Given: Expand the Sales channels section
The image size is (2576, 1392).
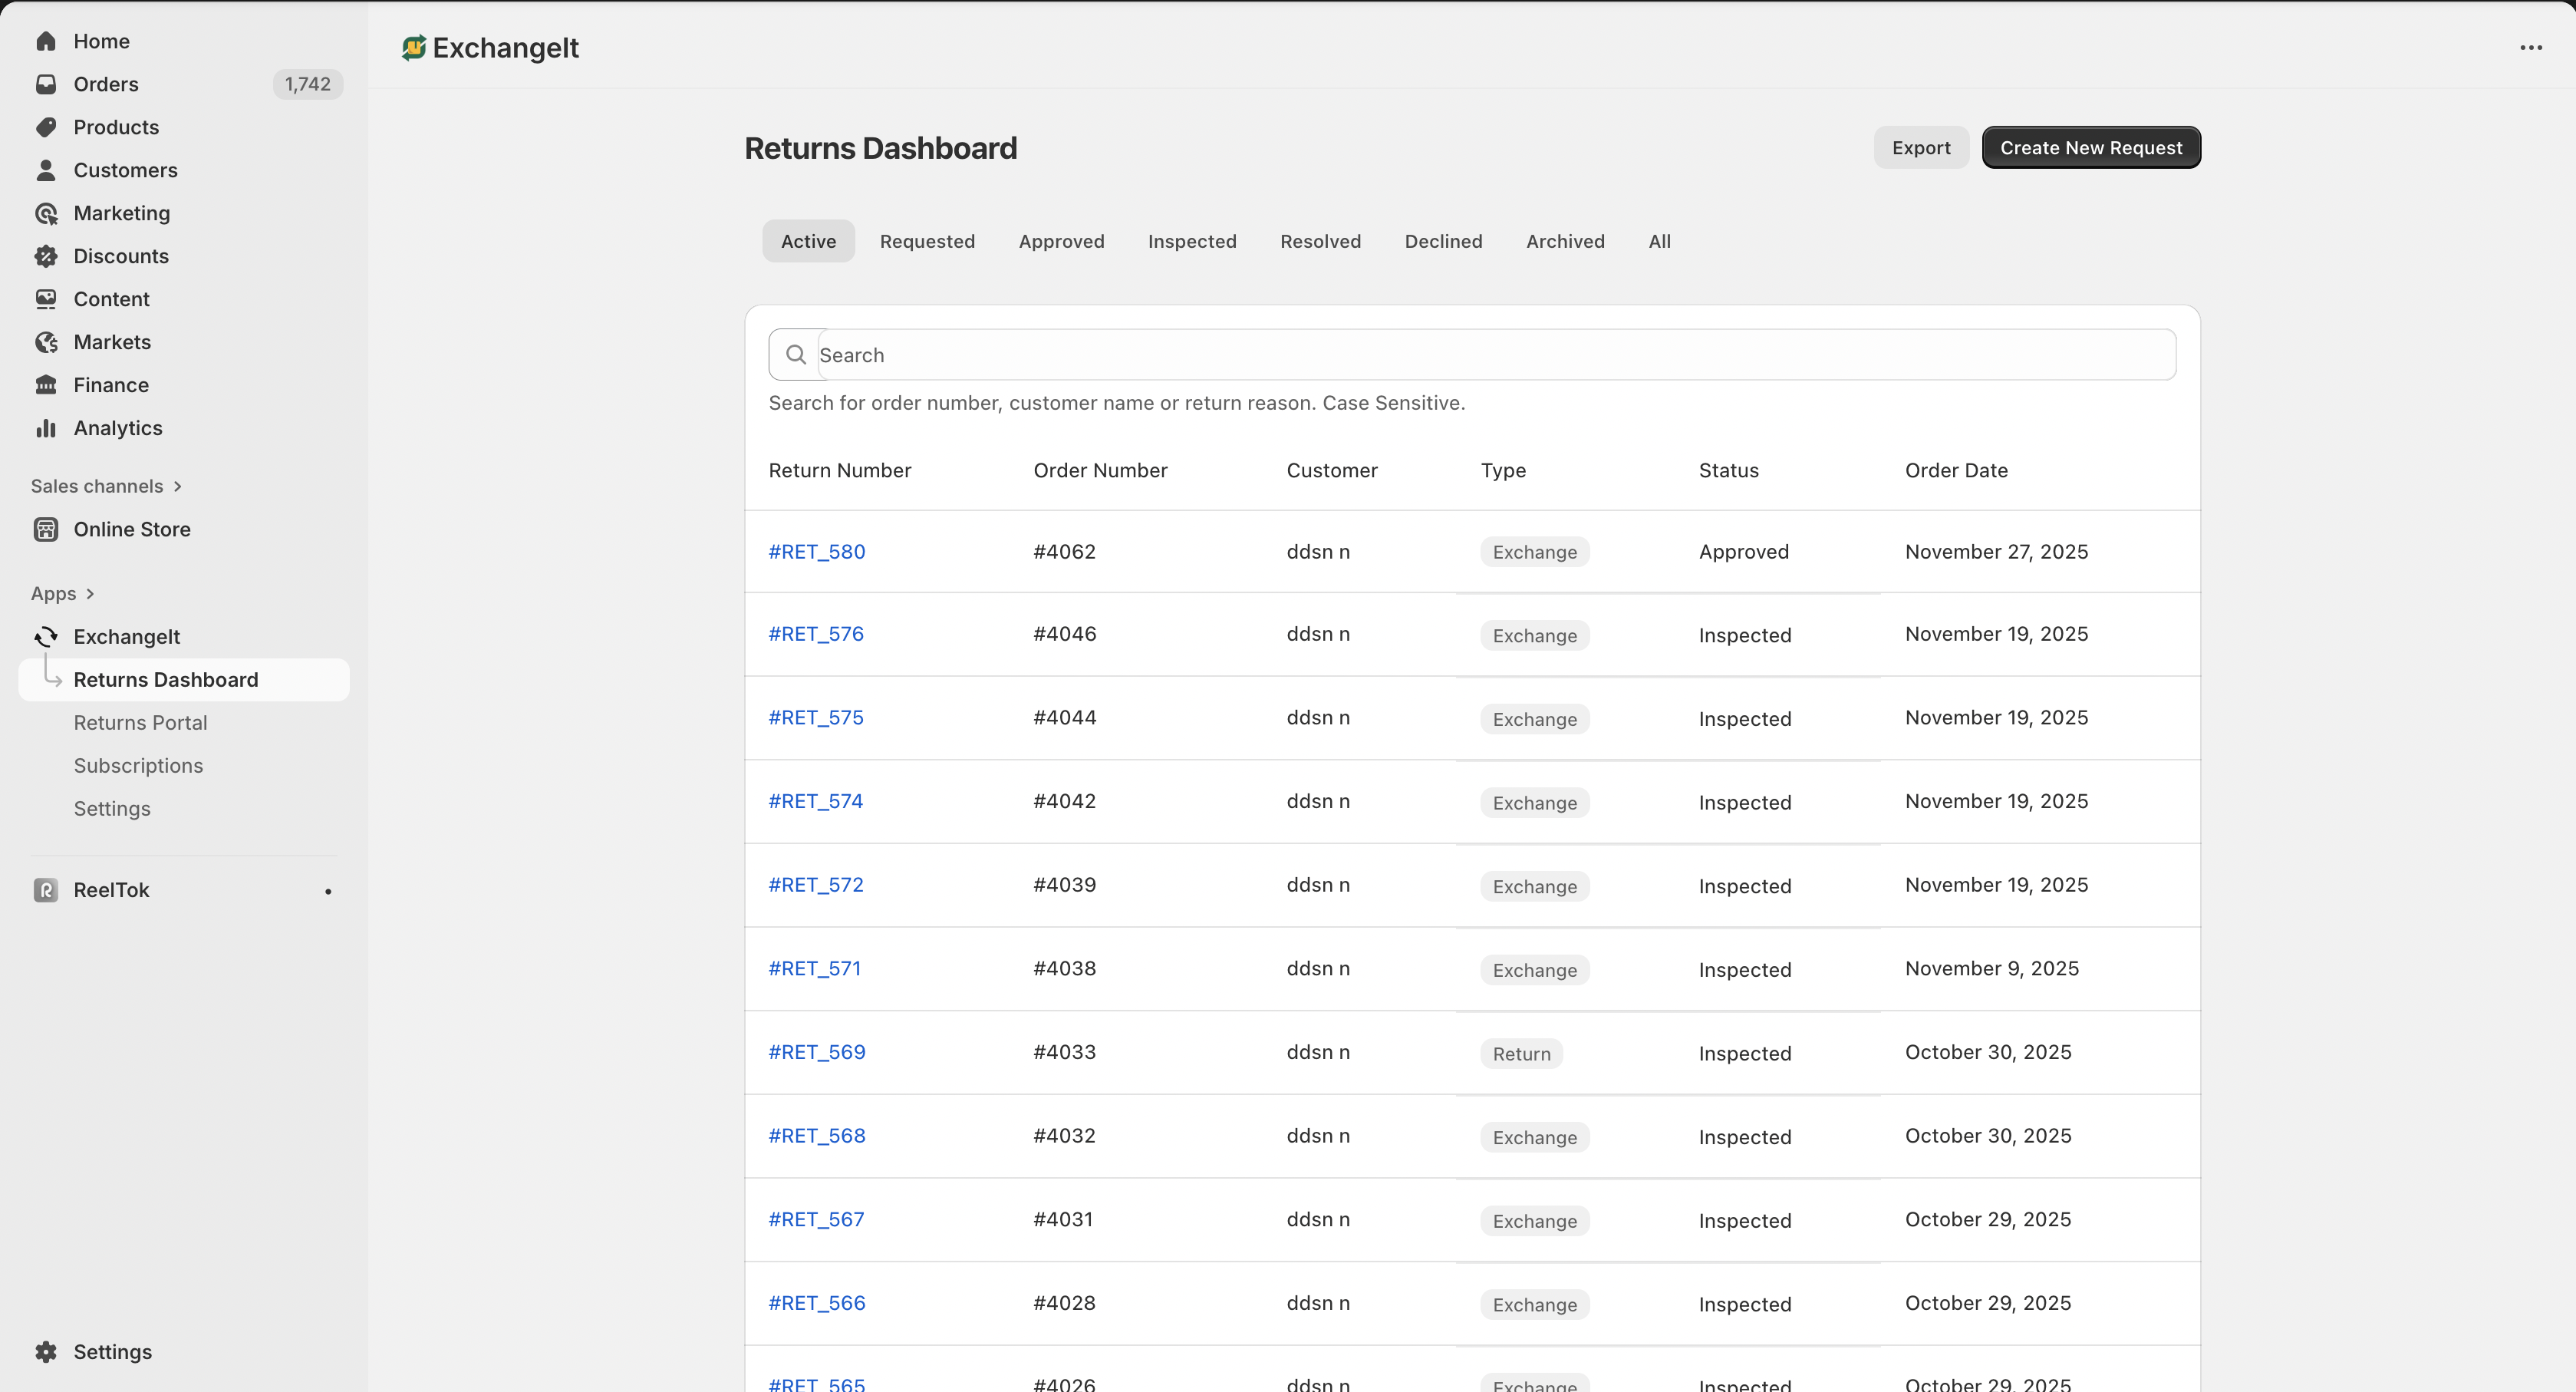Looking at the screenshot, I should click(x=177, y=486).
